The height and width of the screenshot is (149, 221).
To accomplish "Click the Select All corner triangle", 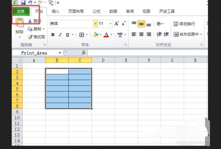I will [x=17, y=60].
